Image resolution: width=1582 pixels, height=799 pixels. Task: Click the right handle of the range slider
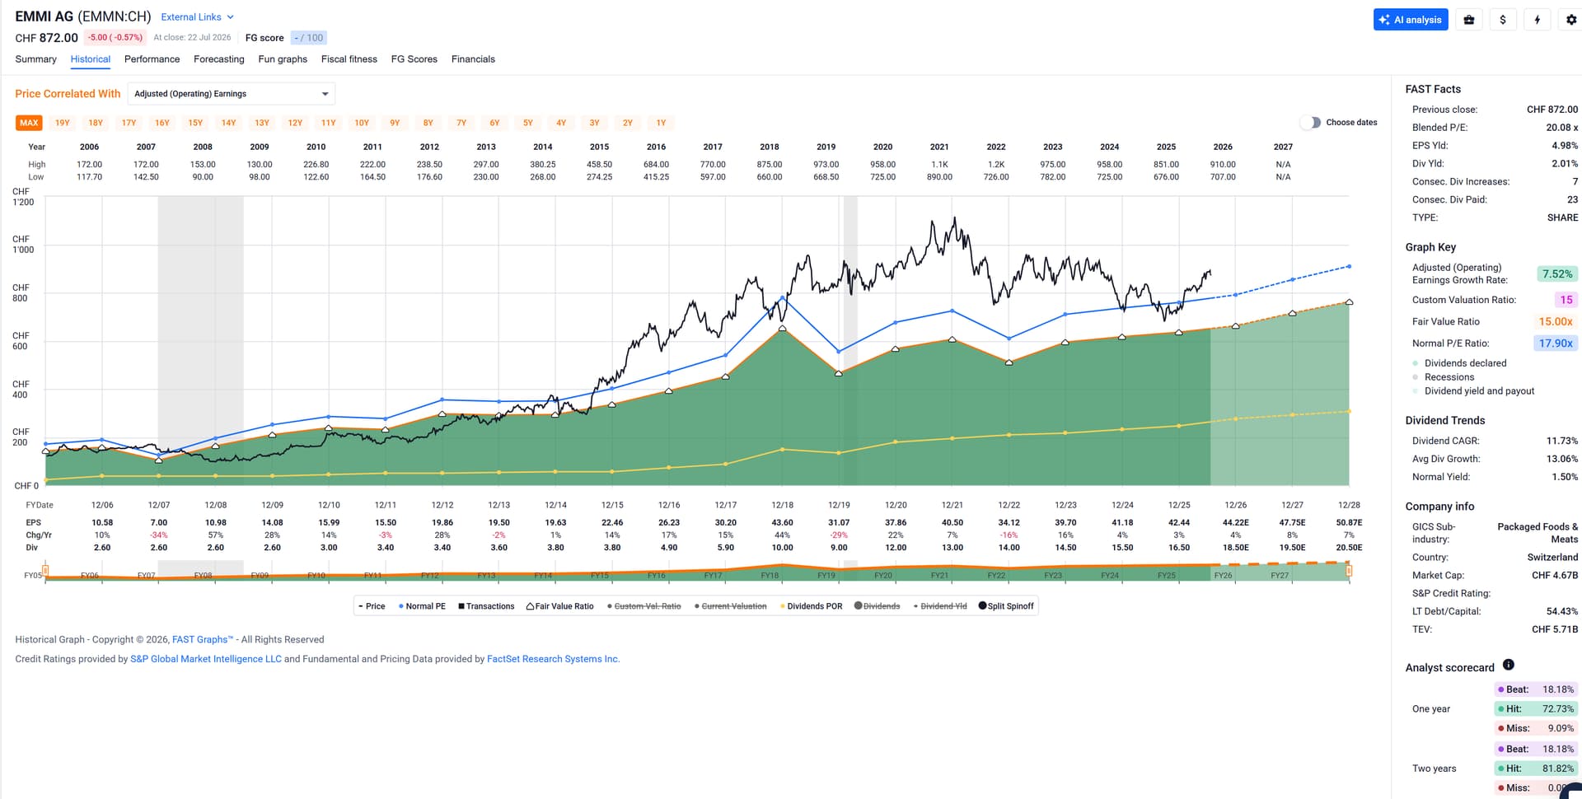click(1349, 570)
